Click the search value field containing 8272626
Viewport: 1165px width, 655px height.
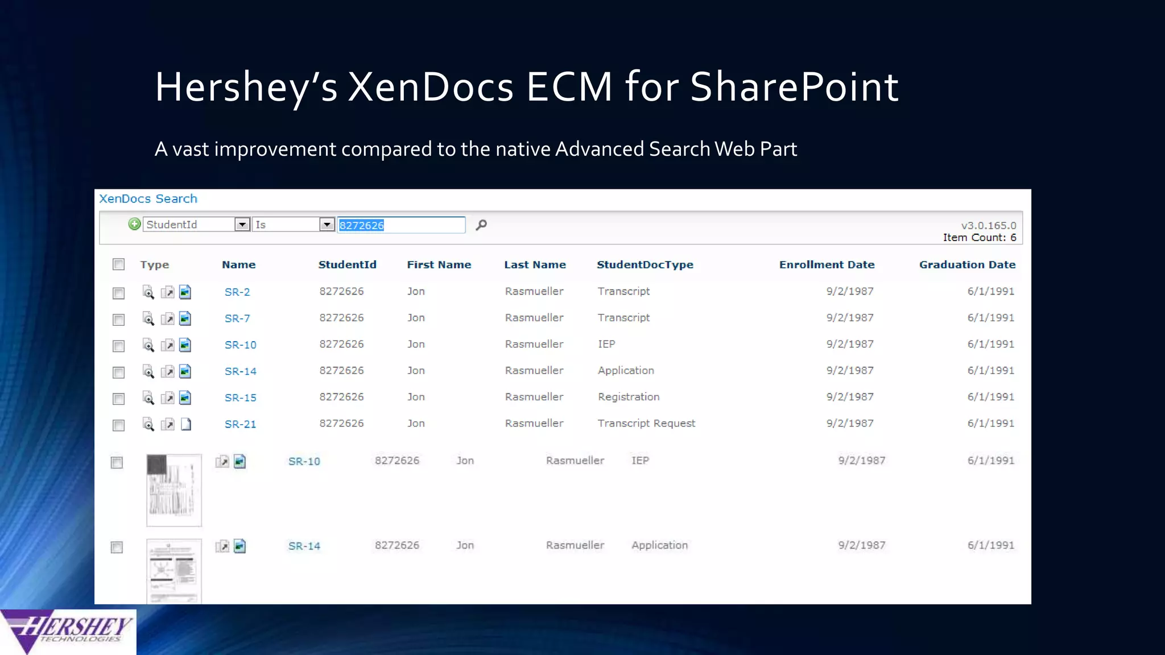point(401,225)
